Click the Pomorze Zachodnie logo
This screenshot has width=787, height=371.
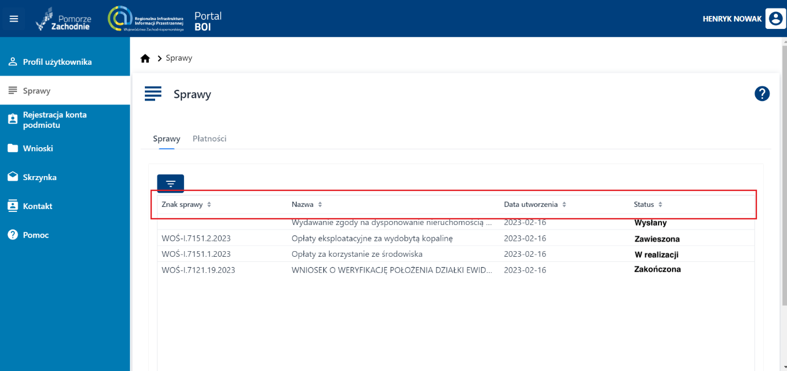pos(63,19)
